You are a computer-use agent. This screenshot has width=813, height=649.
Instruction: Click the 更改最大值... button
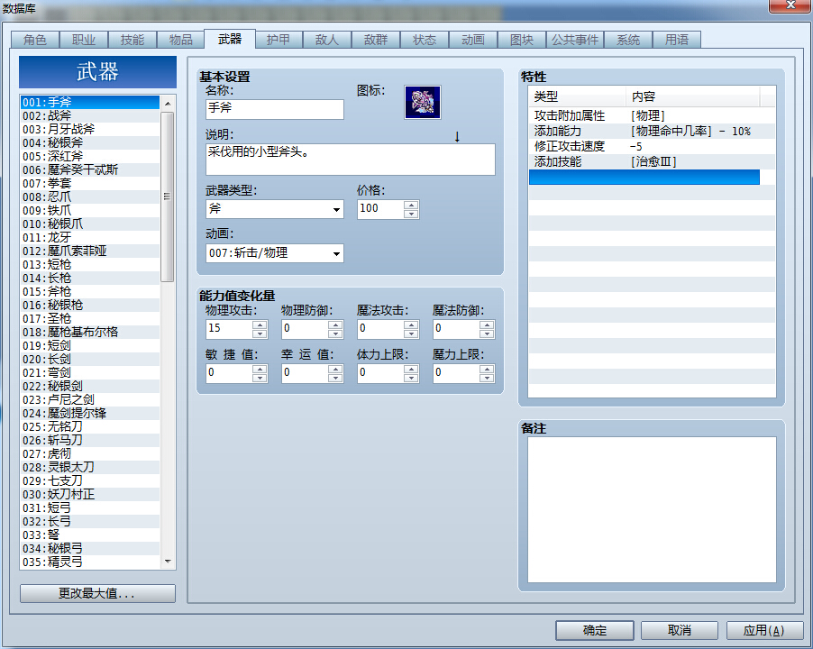(x=97, y=593)
